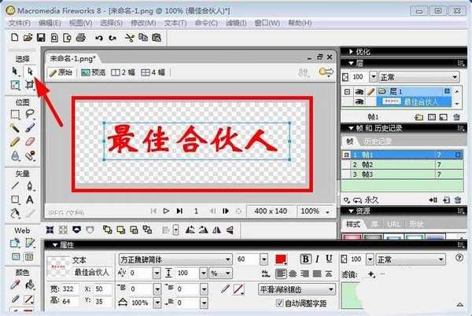Select the Crop tool
The image size is (472, 316).
[30, 85]
